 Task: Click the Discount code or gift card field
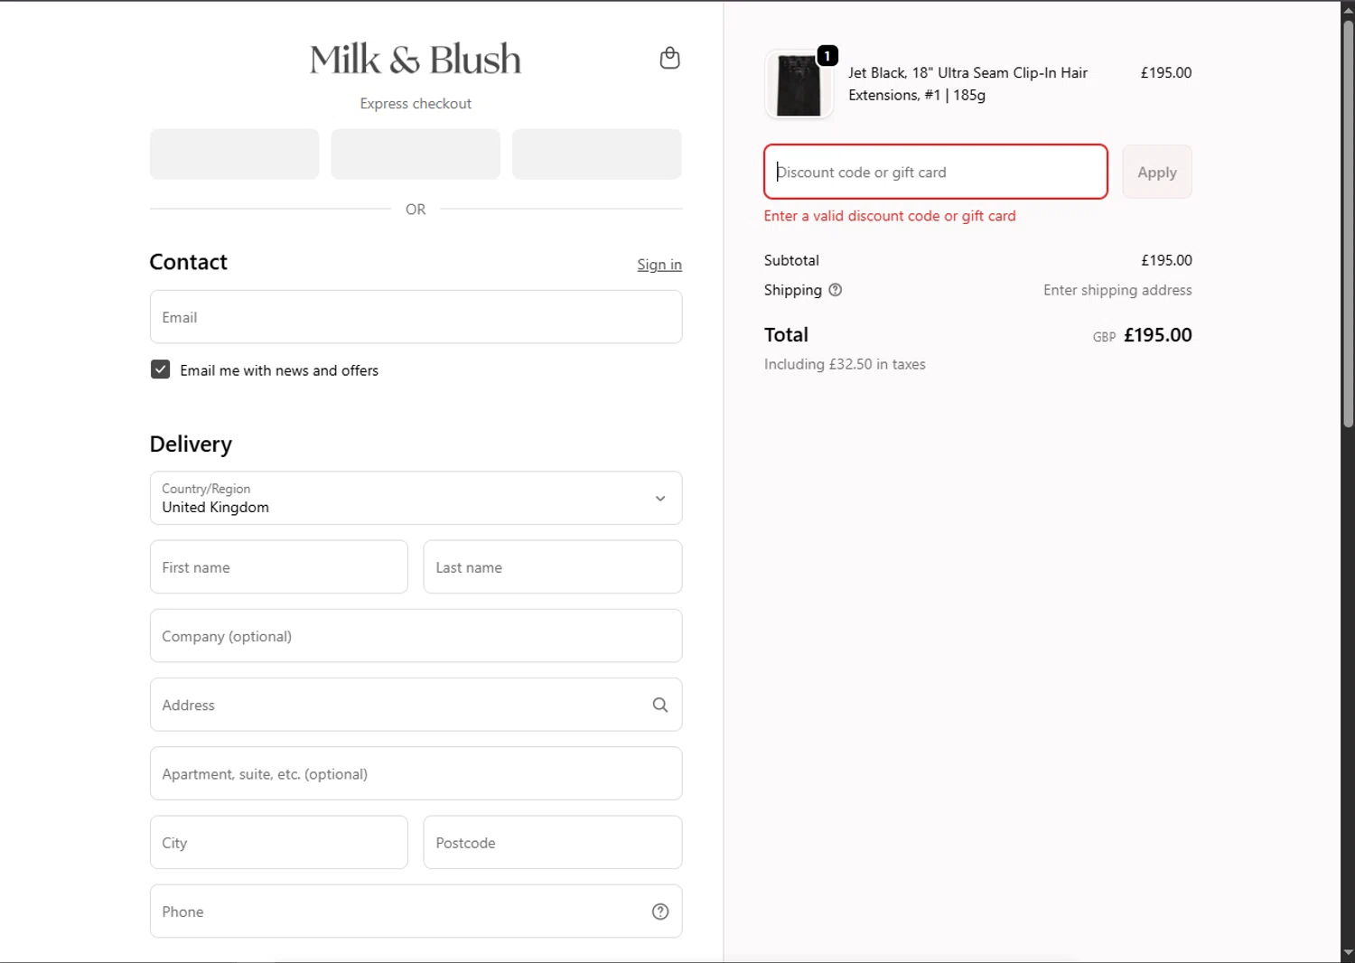click(936, 172)
